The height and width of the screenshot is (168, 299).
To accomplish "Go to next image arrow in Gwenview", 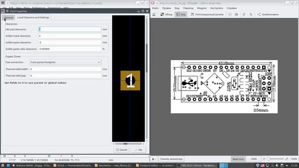I will (x=236, y=14).
